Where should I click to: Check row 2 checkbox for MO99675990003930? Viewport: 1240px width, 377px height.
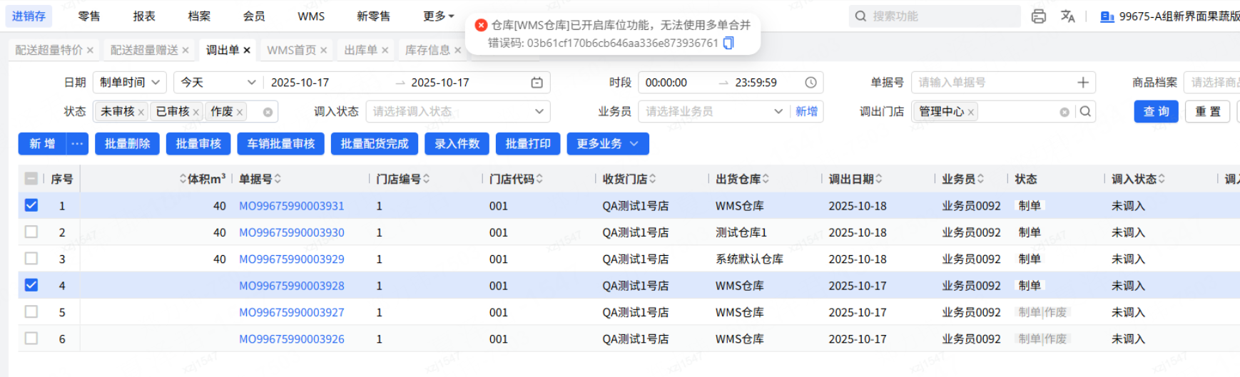[x=31, y=232]
